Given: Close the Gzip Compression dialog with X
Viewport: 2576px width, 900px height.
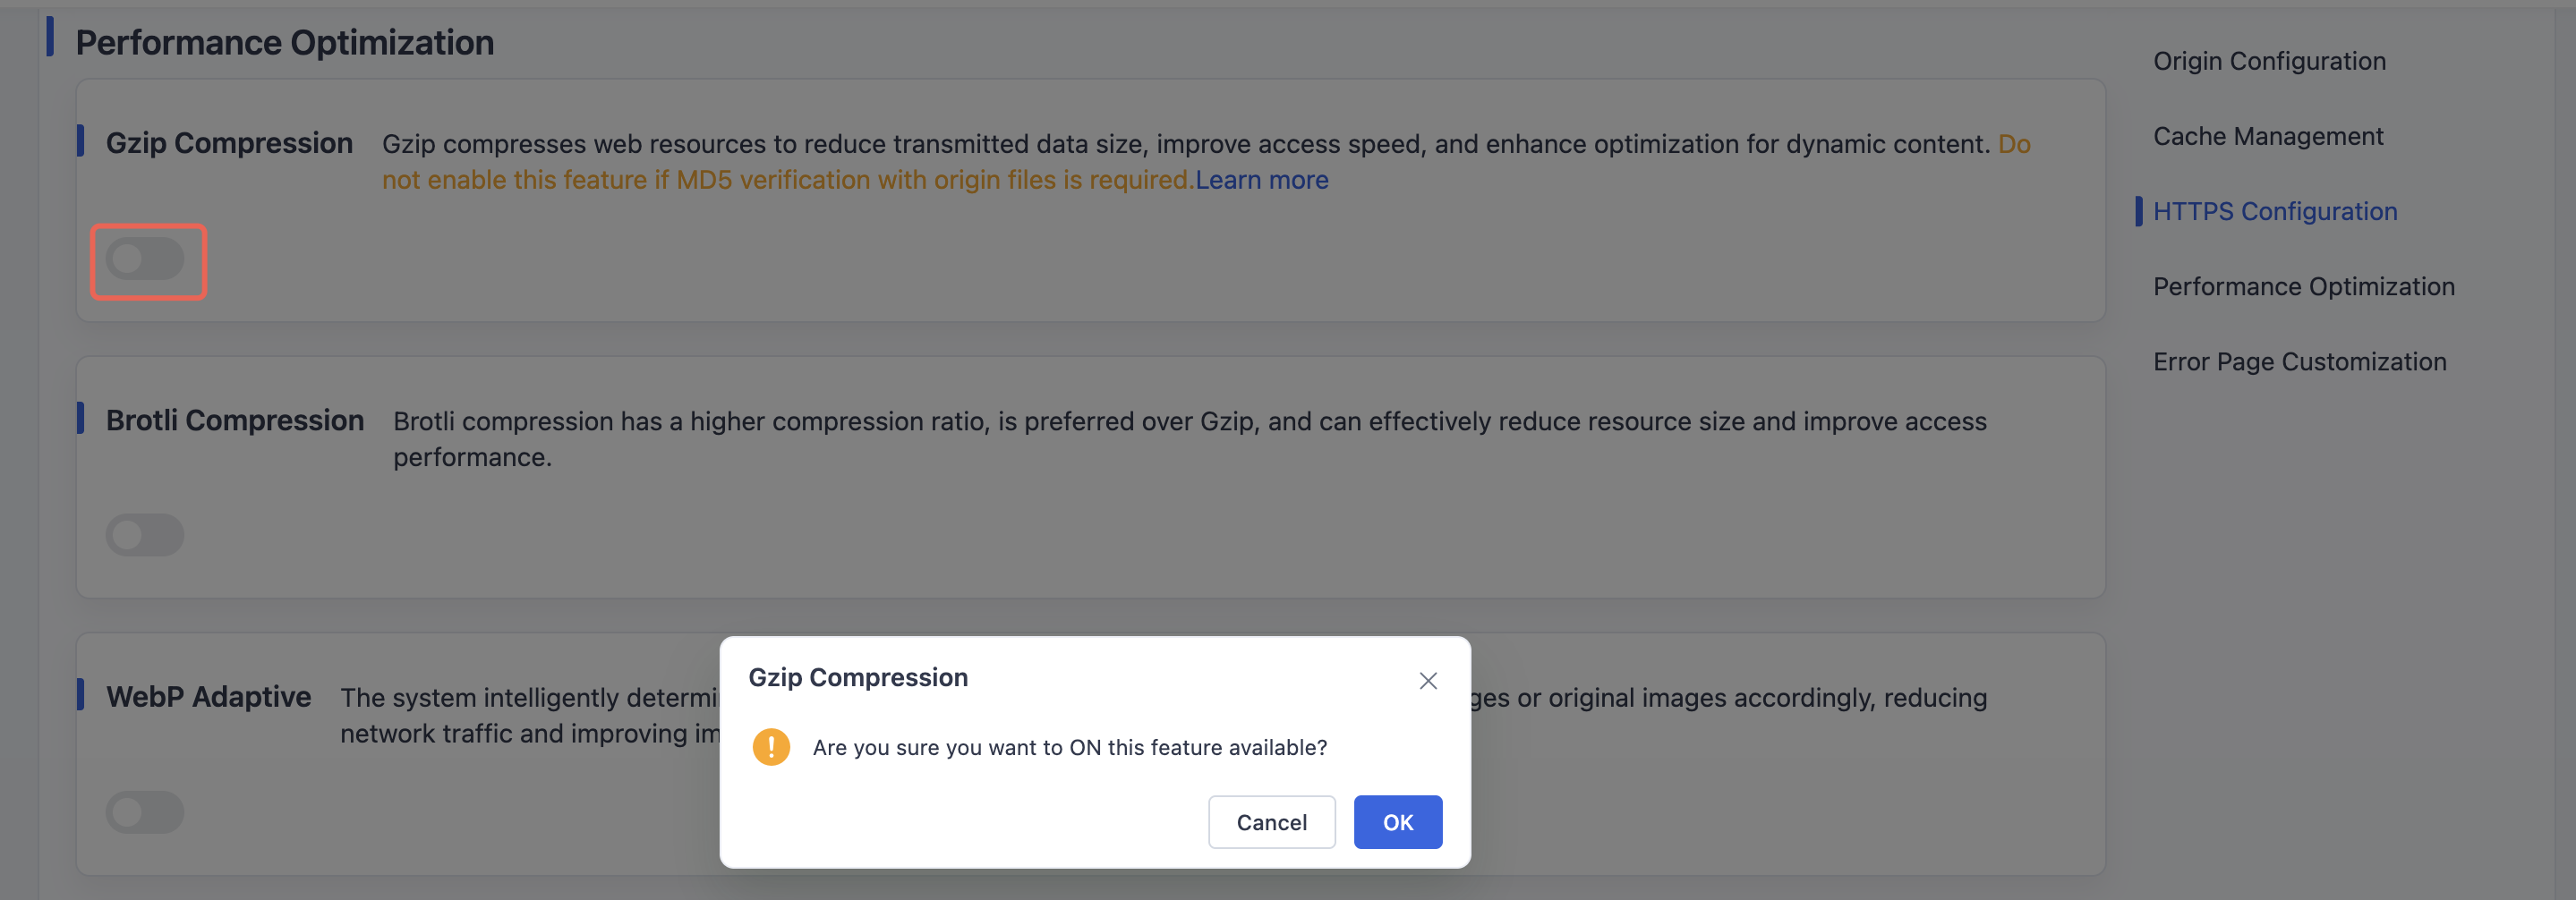Looking at the screenshot, I should 1427,681.
